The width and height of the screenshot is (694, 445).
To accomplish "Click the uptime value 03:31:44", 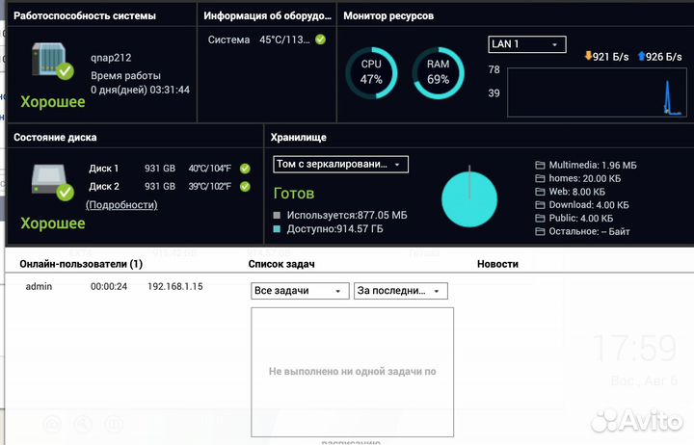I will [170, 90].
